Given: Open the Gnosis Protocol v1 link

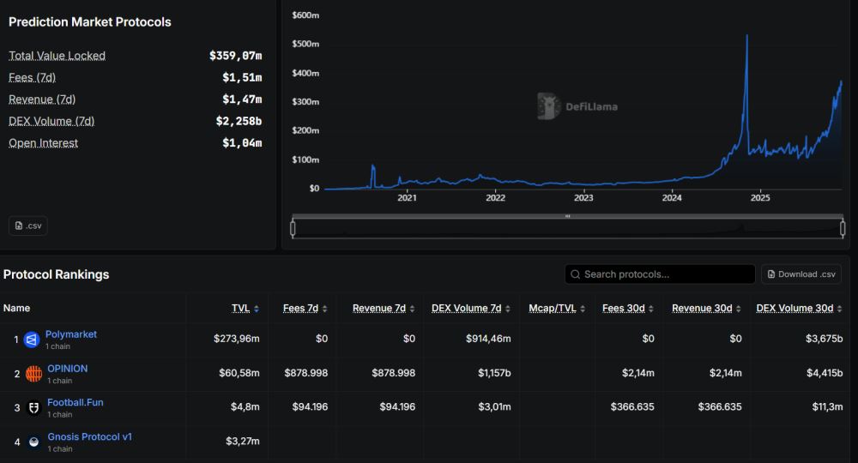Looking at the screenshot, I should point(89,436).
